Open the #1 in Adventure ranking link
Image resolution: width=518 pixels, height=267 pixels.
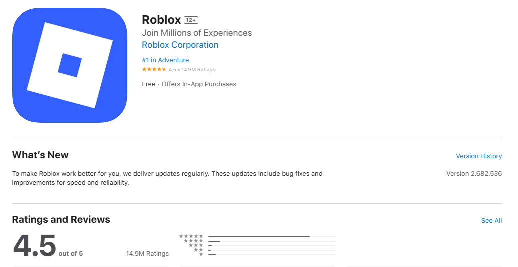[x=165, y=60]
